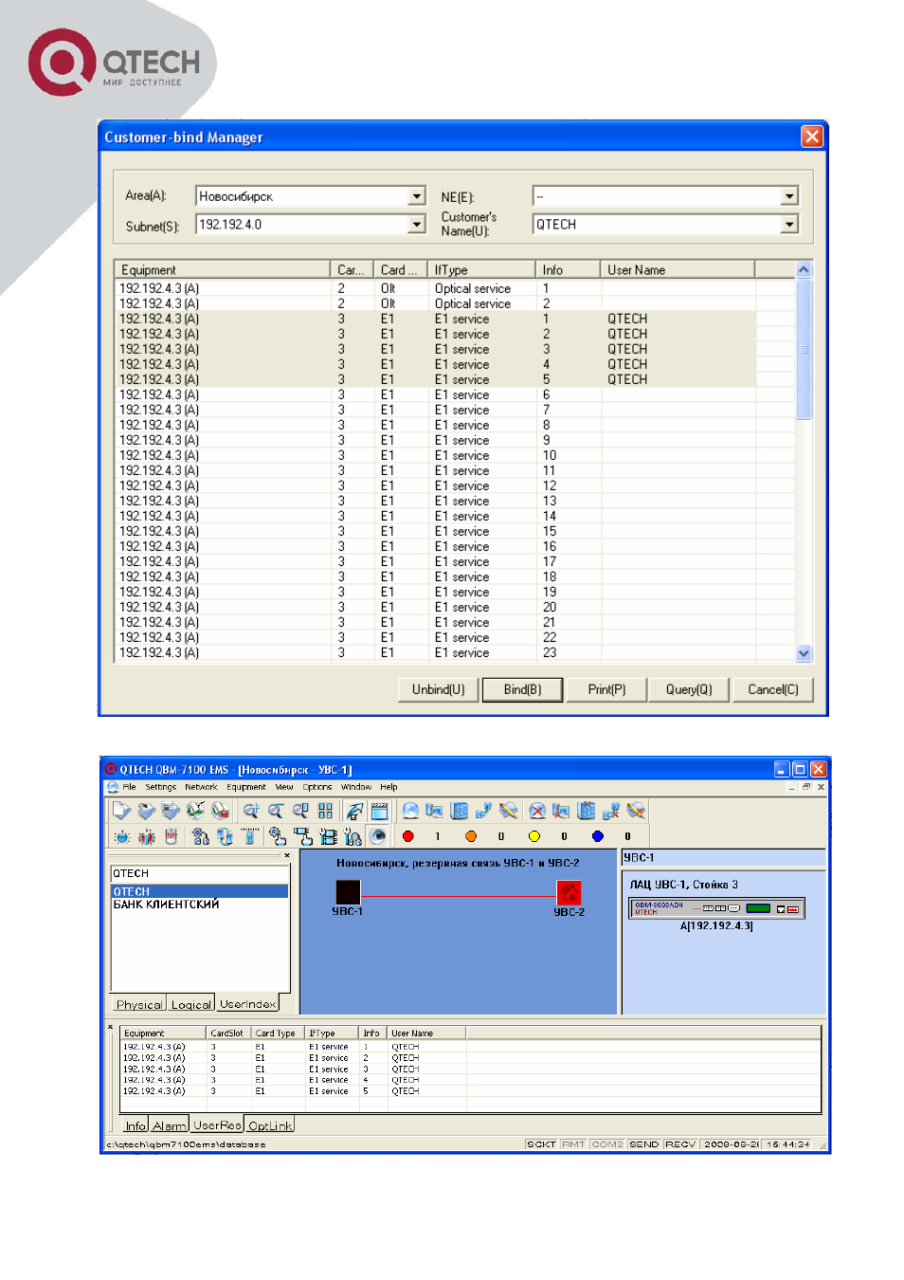Sort by the Equipment column in Customer-bind Manager
The width and height of the screenshot is (904, 1280).
(223, 269)
